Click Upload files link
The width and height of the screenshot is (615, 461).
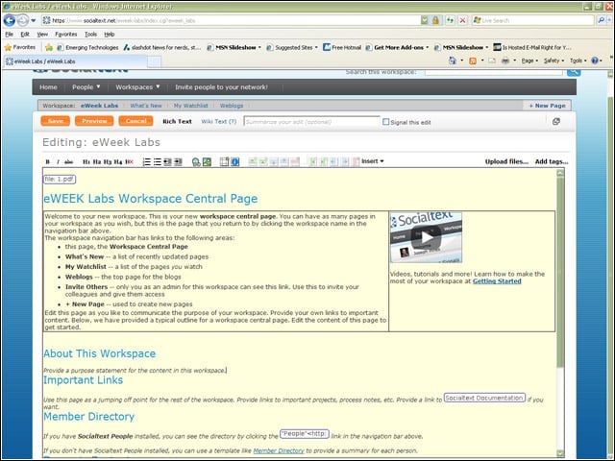pos(506,161)
